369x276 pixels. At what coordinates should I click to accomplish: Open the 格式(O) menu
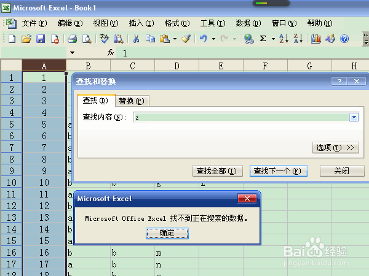click(177, 23)
